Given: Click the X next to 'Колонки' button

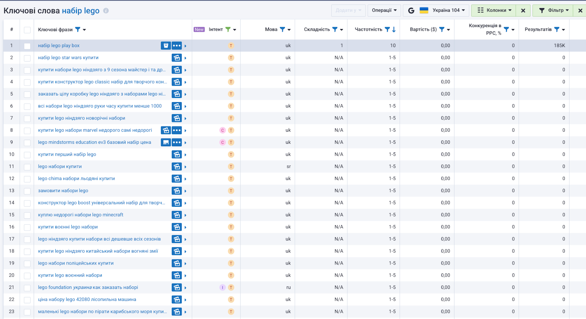Looking at the screenshot, I should point(523,11).
